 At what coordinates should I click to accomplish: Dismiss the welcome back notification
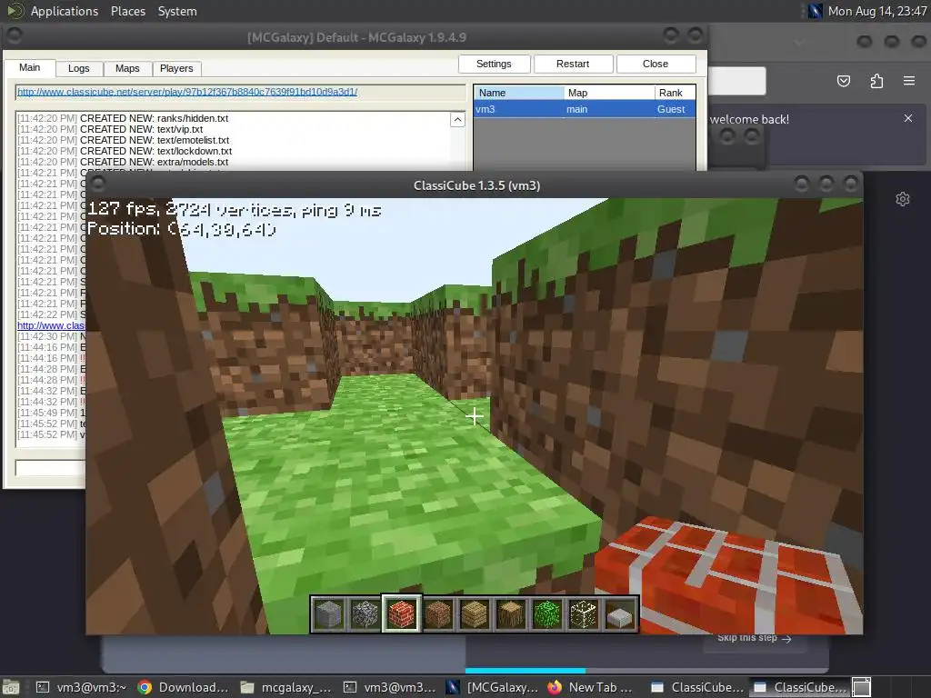click(908, 118)
